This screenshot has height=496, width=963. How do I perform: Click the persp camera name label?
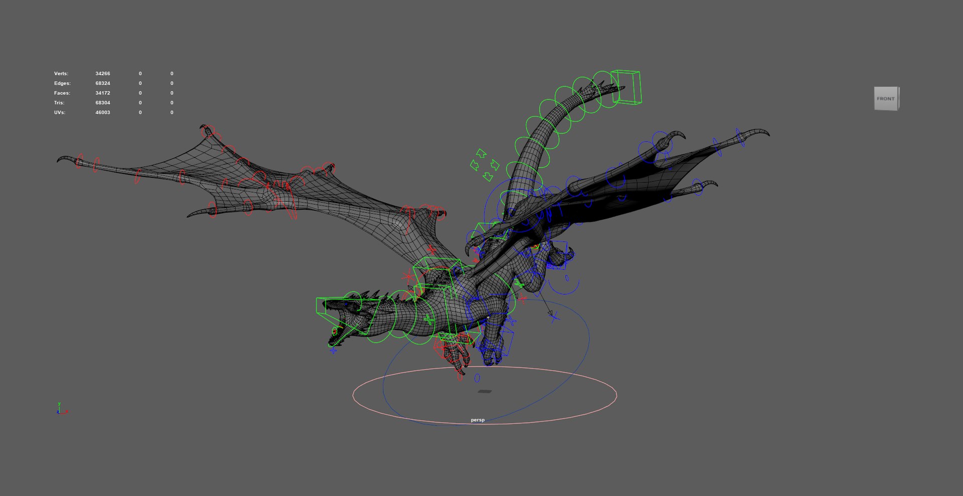pyautogui.click(x=477, y=420)
